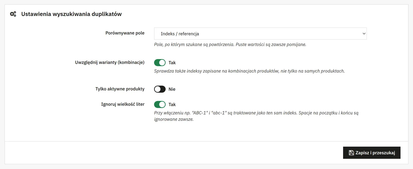Click the "Zapisz i przeszukaj" button

(372, 153)
